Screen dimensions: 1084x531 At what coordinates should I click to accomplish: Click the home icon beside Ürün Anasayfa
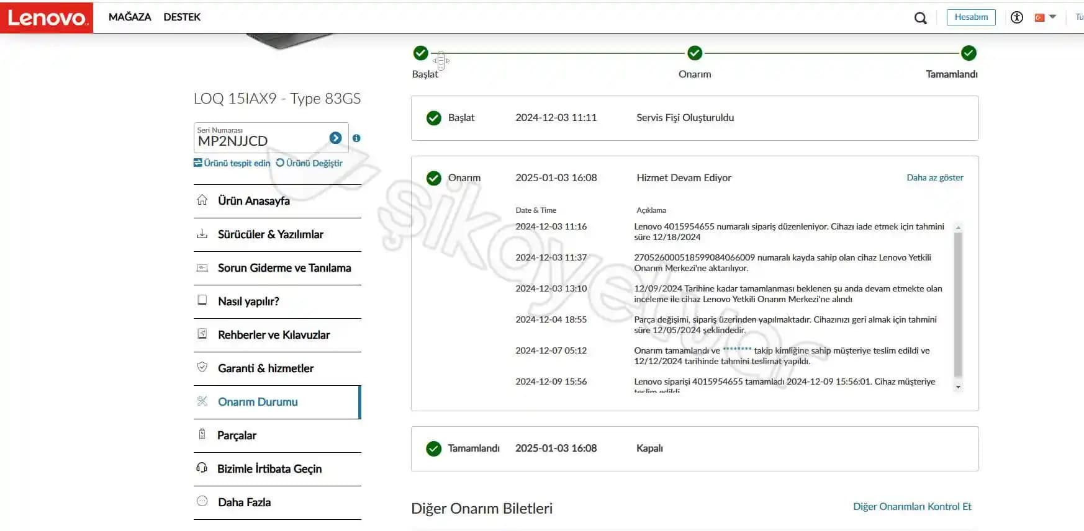pyautogui.click(x=202, y=200)
